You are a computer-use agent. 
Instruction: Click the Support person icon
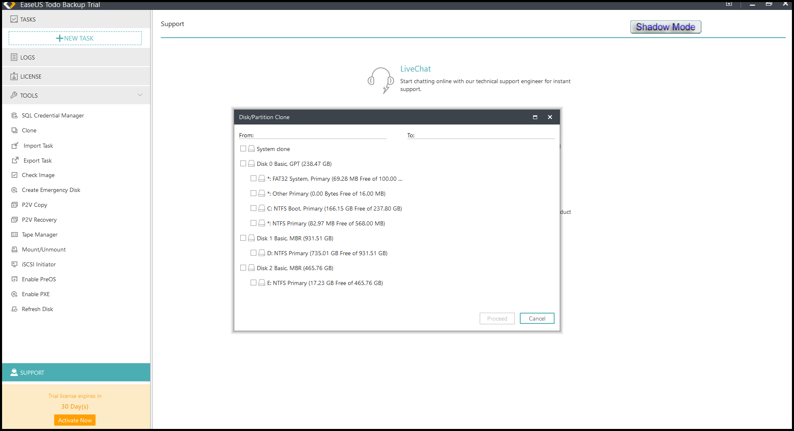14,372
